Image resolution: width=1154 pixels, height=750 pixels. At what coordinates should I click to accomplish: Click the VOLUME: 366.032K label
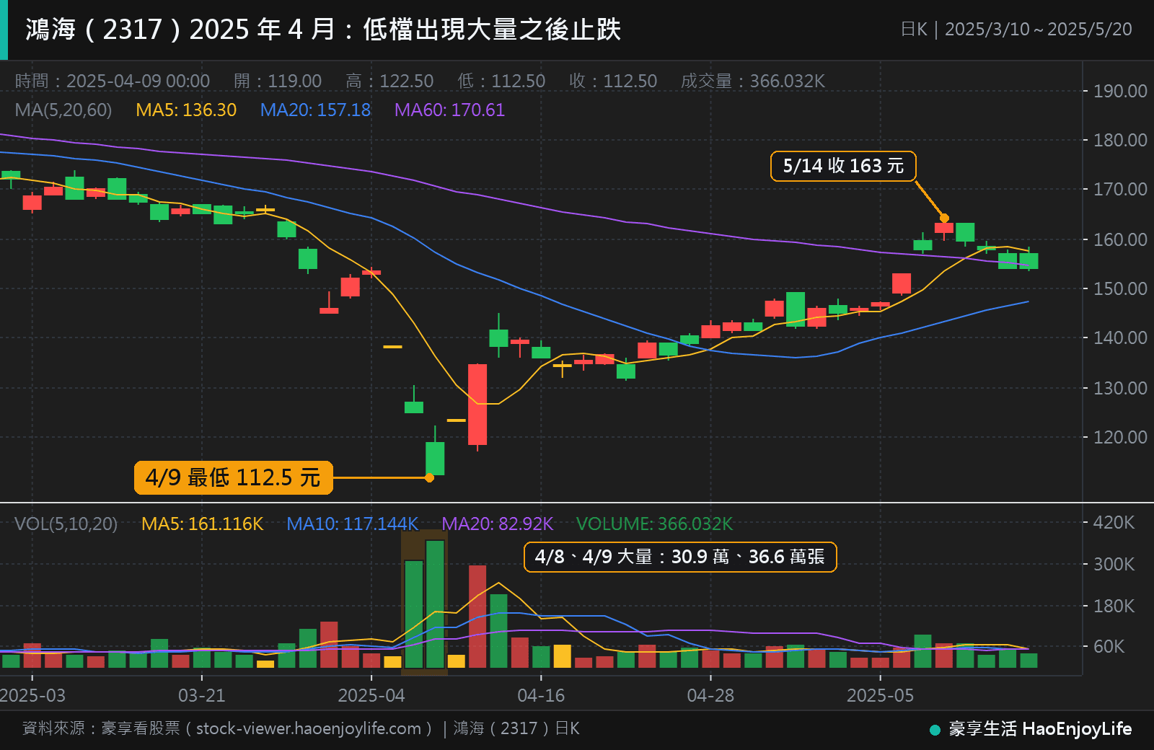[x=654, y=524]
